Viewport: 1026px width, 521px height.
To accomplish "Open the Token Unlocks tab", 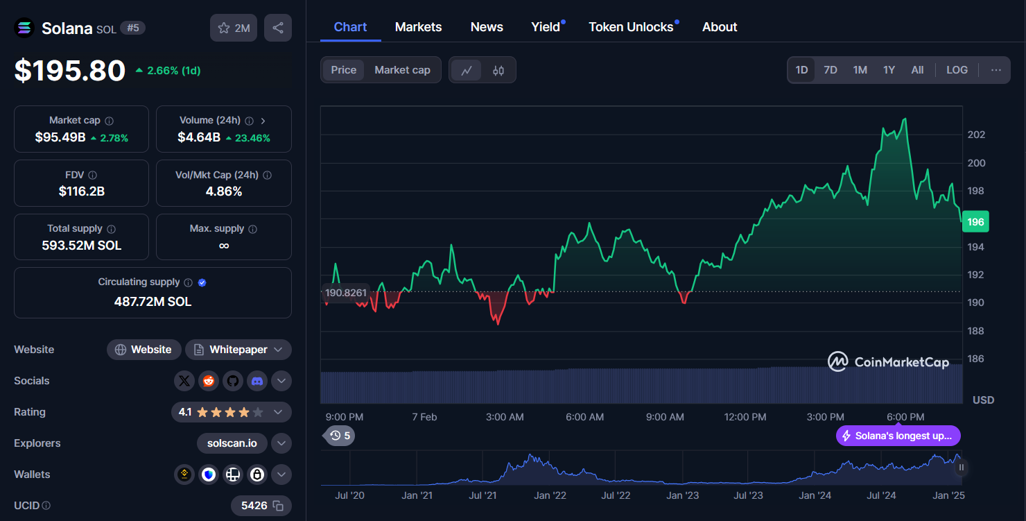I will pyautogui.click(x=631, y=27).
